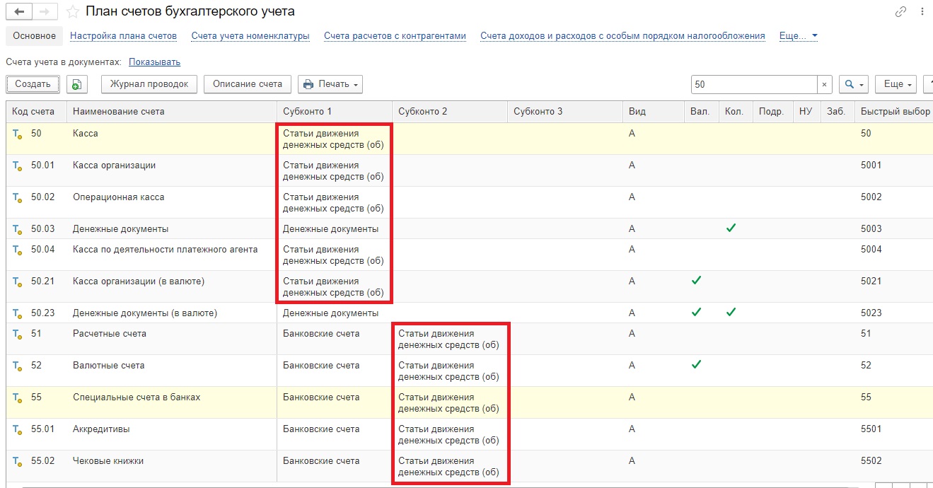This screenshot has height=488, width=933.
Task: Select the Валютные счета name cell
Action: click(172, 371)
